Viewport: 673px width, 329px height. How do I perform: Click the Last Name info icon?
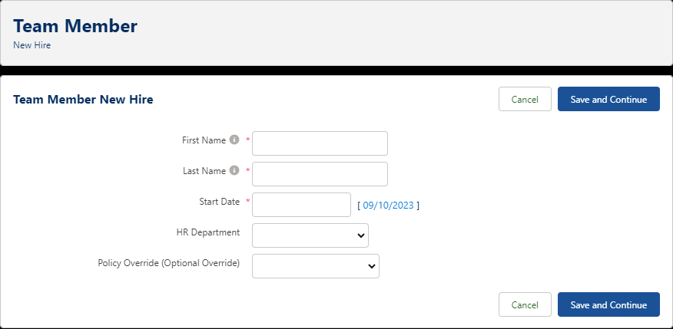click(x=234, y=171)
